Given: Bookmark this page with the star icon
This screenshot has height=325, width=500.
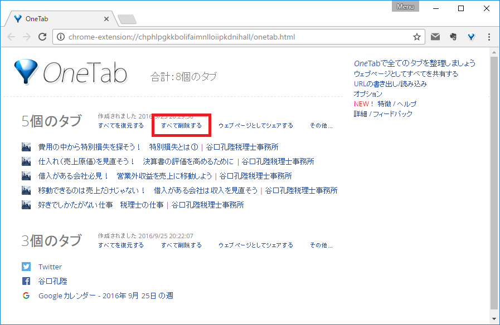Looking at the screenshot, I should (416, 37).
